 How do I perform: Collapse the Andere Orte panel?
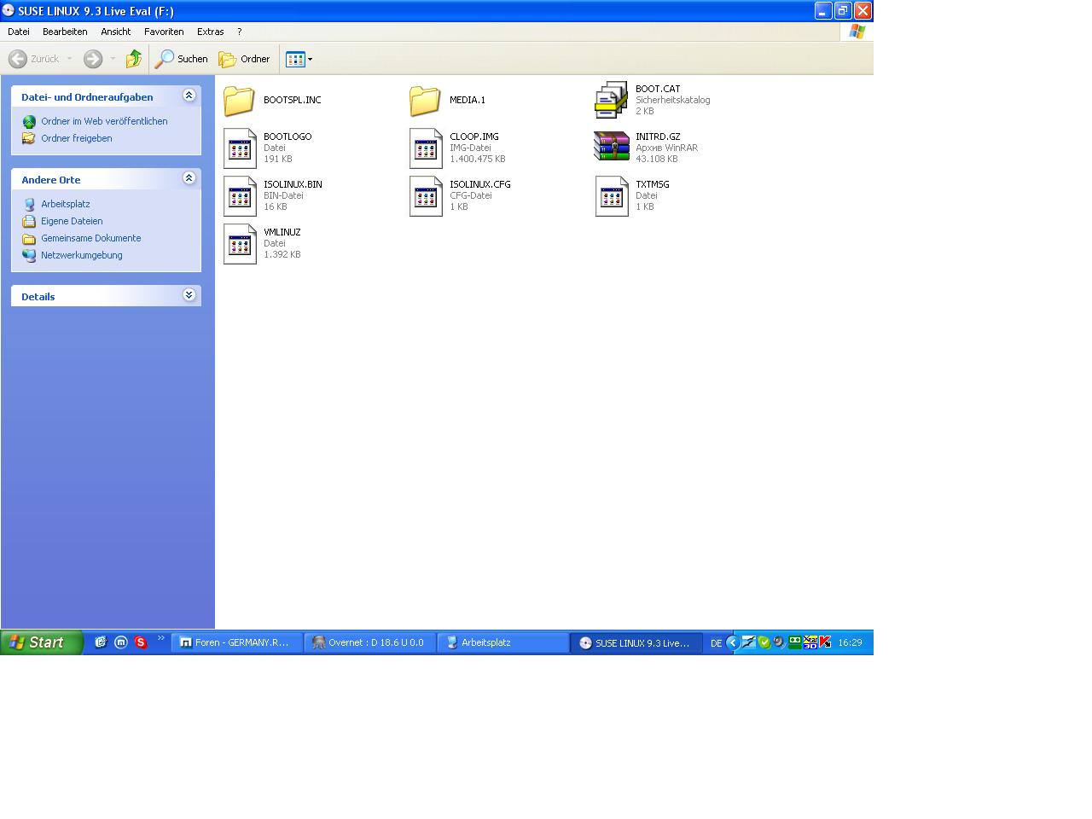click(189, 178)
